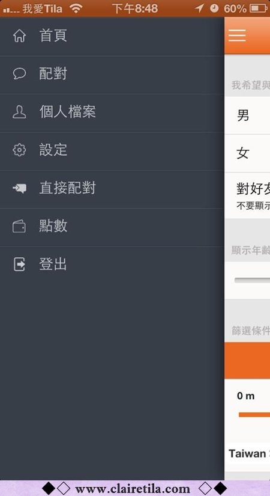
Task: Tap the gear icon for 設定
Action: tap(19, 150)
